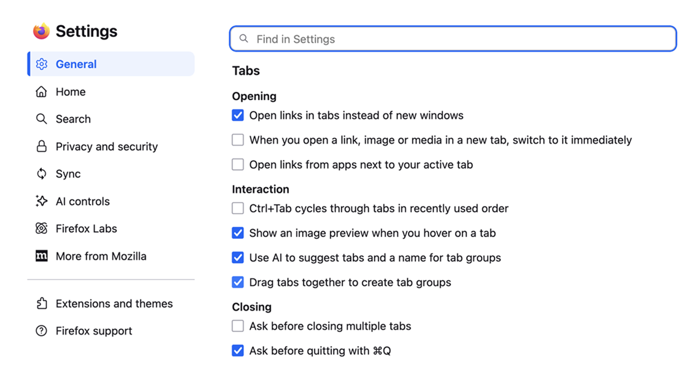Click the Privacy and security lock icon
The width and height of the screenshot is (698, 370).
[41, 146]
